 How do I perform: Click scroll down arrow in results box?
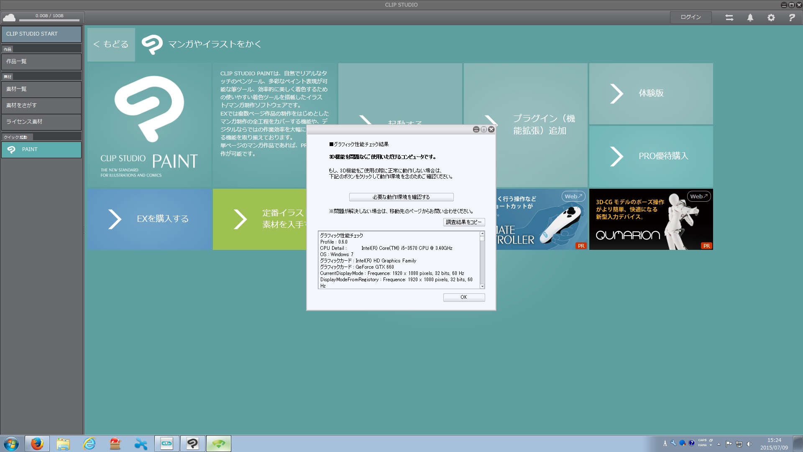[482, 286]
